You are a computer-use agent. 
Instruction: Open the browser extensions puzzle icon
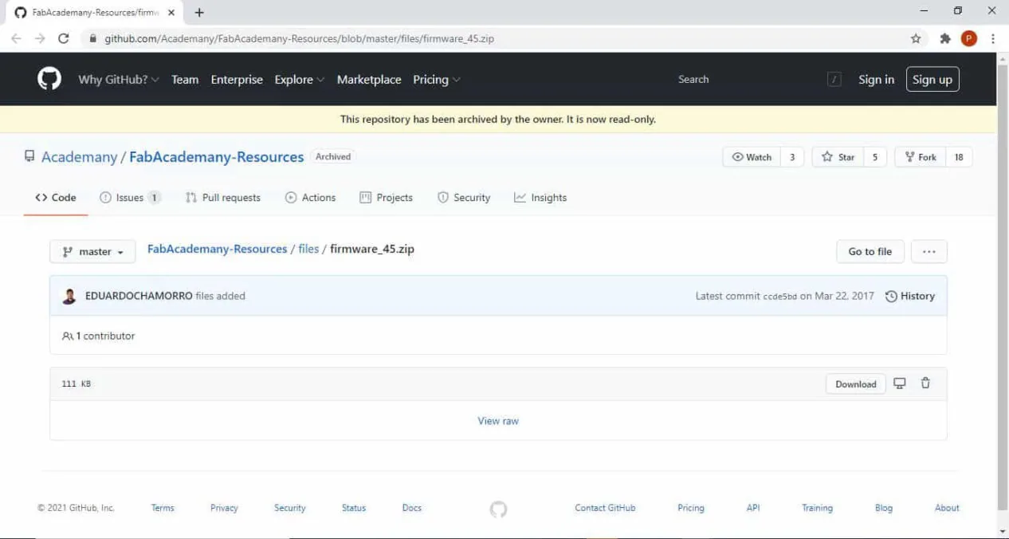[945, 38]
